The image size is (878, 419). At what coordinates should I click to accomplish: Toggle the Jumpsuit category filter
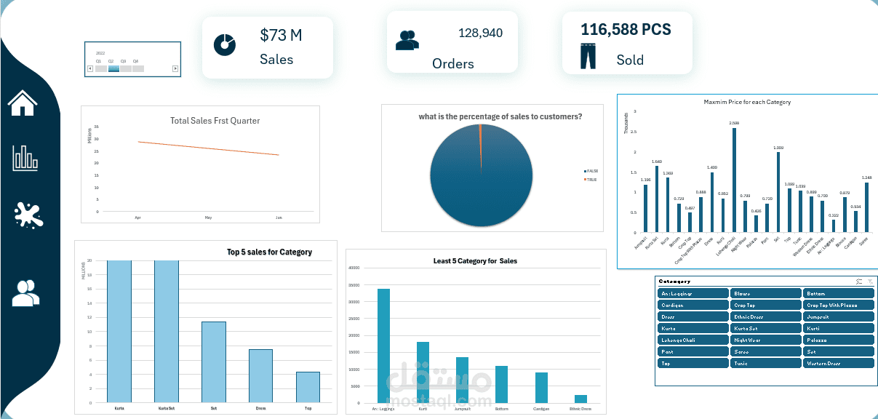tap(839, 316)
